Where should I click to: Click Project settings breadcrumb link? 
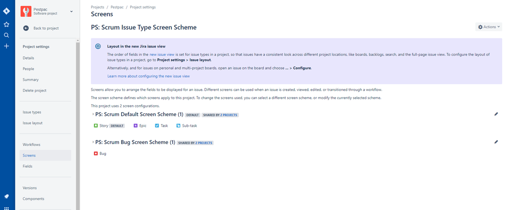pos(143,7)
